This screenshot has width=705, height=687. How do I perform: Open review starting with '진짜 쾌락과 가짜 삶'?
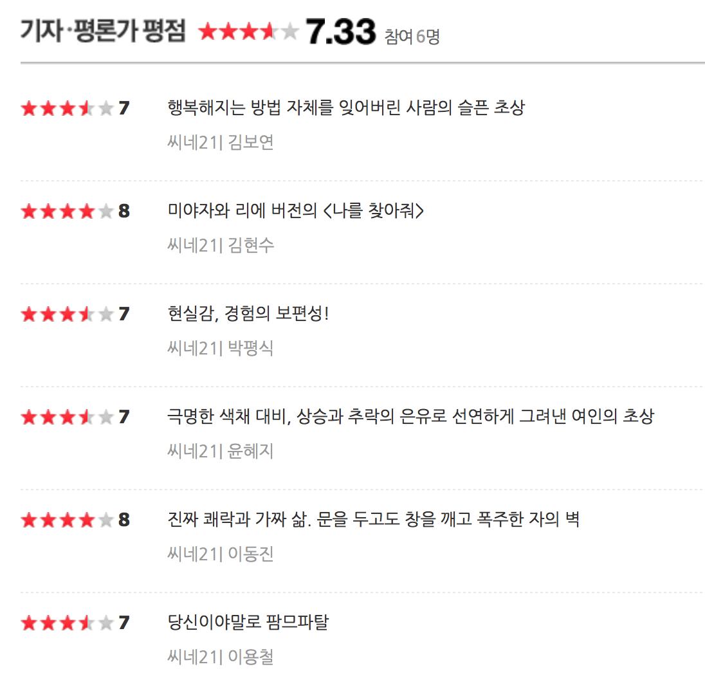373,519
